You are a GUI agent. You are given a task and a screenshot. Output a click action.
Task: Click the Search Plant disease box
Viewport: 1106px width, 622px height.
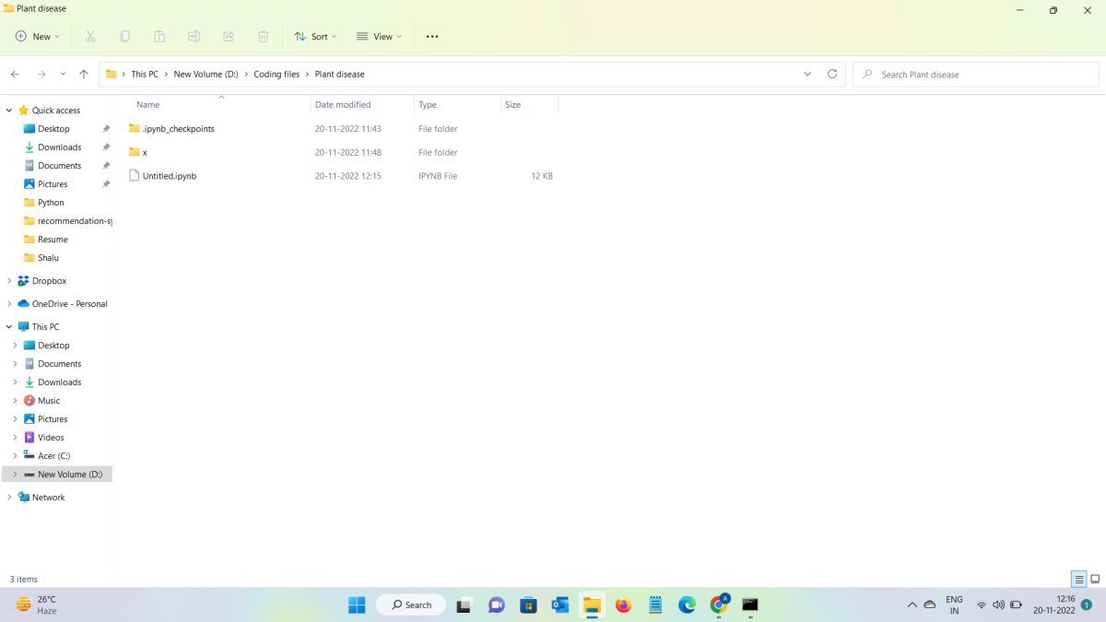click(x=976, y=74)
